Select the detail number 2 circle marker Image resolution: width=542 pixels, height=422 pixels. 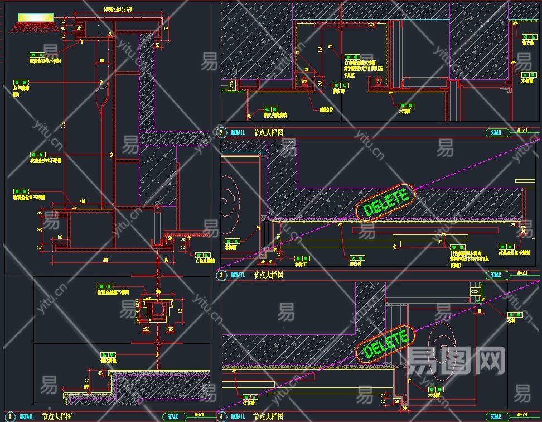coord(221,132)
